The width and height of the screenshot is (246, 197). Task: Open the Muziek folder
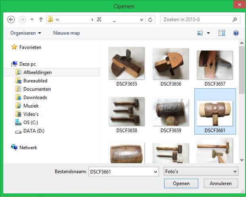point(31,106)
